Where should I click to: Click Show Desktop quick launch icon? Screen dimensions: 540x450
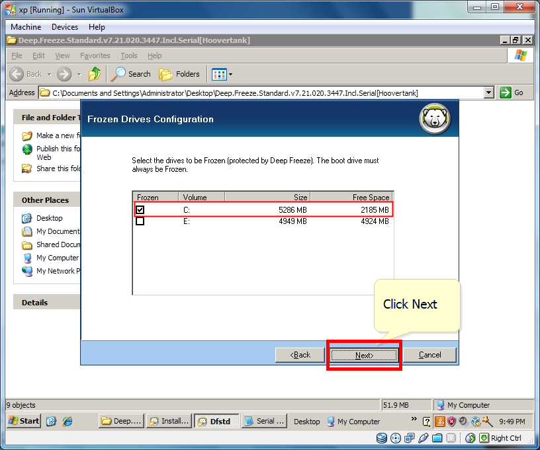pos(51,421)
